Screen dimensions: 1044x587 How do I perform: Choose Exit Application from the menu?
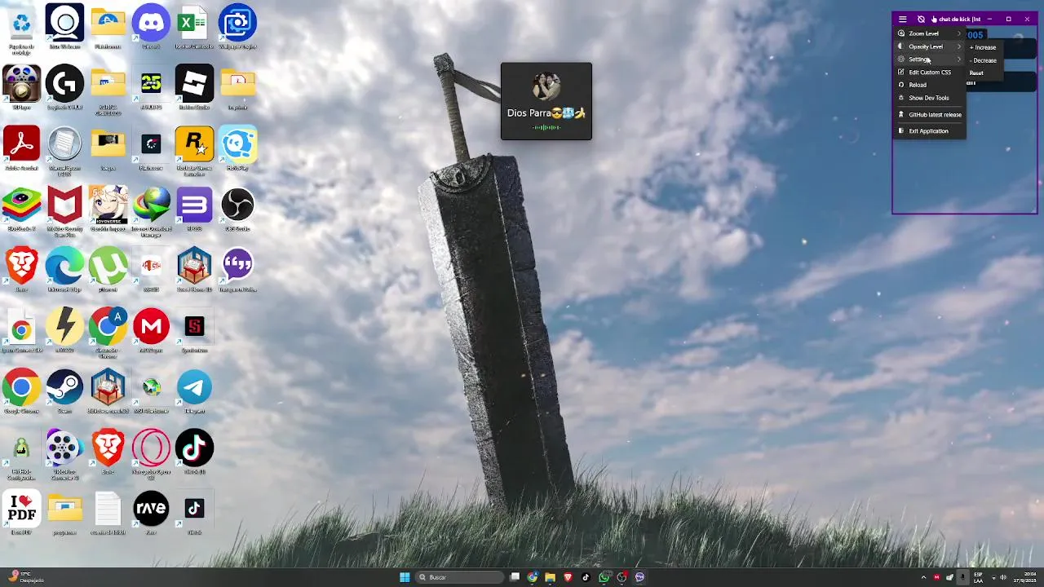click(929, 131)
